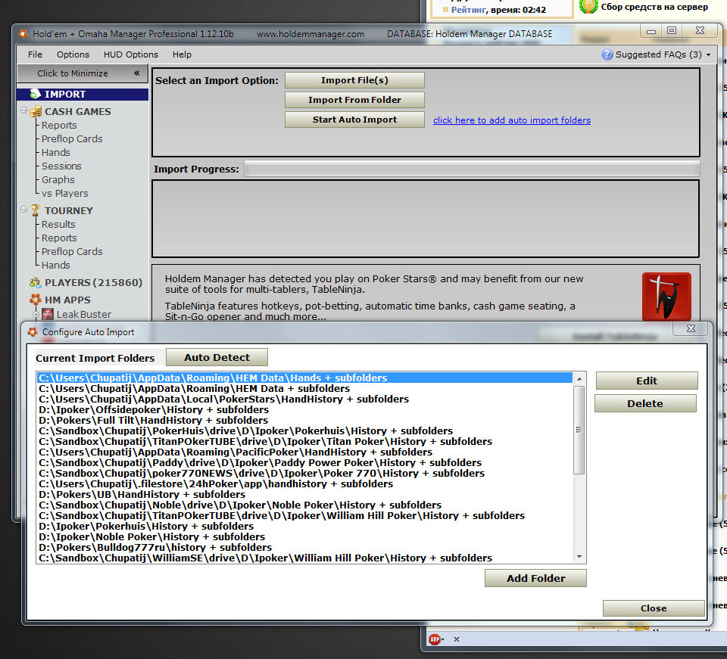The width and height of the screenshot is (727, 659).
Task: Click the LeakBuster app icon
Action: (48, 314)
